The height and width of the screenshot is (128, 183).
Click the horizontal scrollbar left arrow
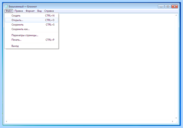tap(6, 122)
